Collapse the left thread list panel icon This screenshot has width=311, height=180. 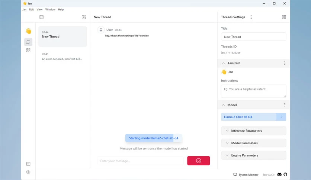point(41,17)
